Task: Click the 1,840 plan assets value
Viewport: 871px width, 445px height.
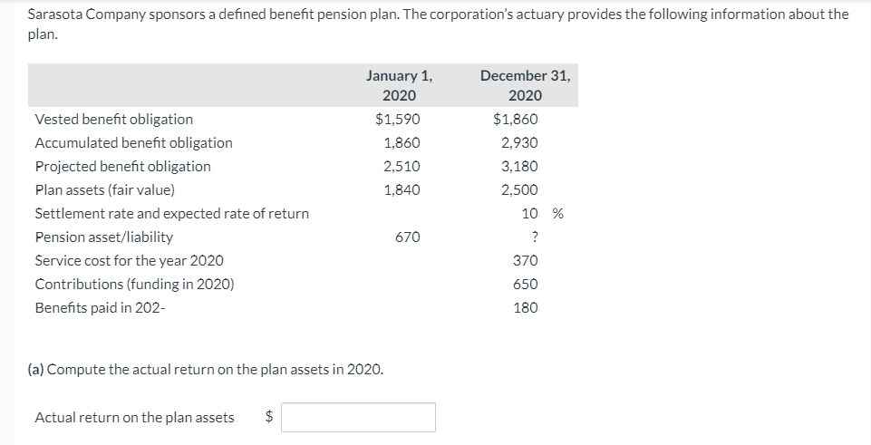Action: coord(402,189)
